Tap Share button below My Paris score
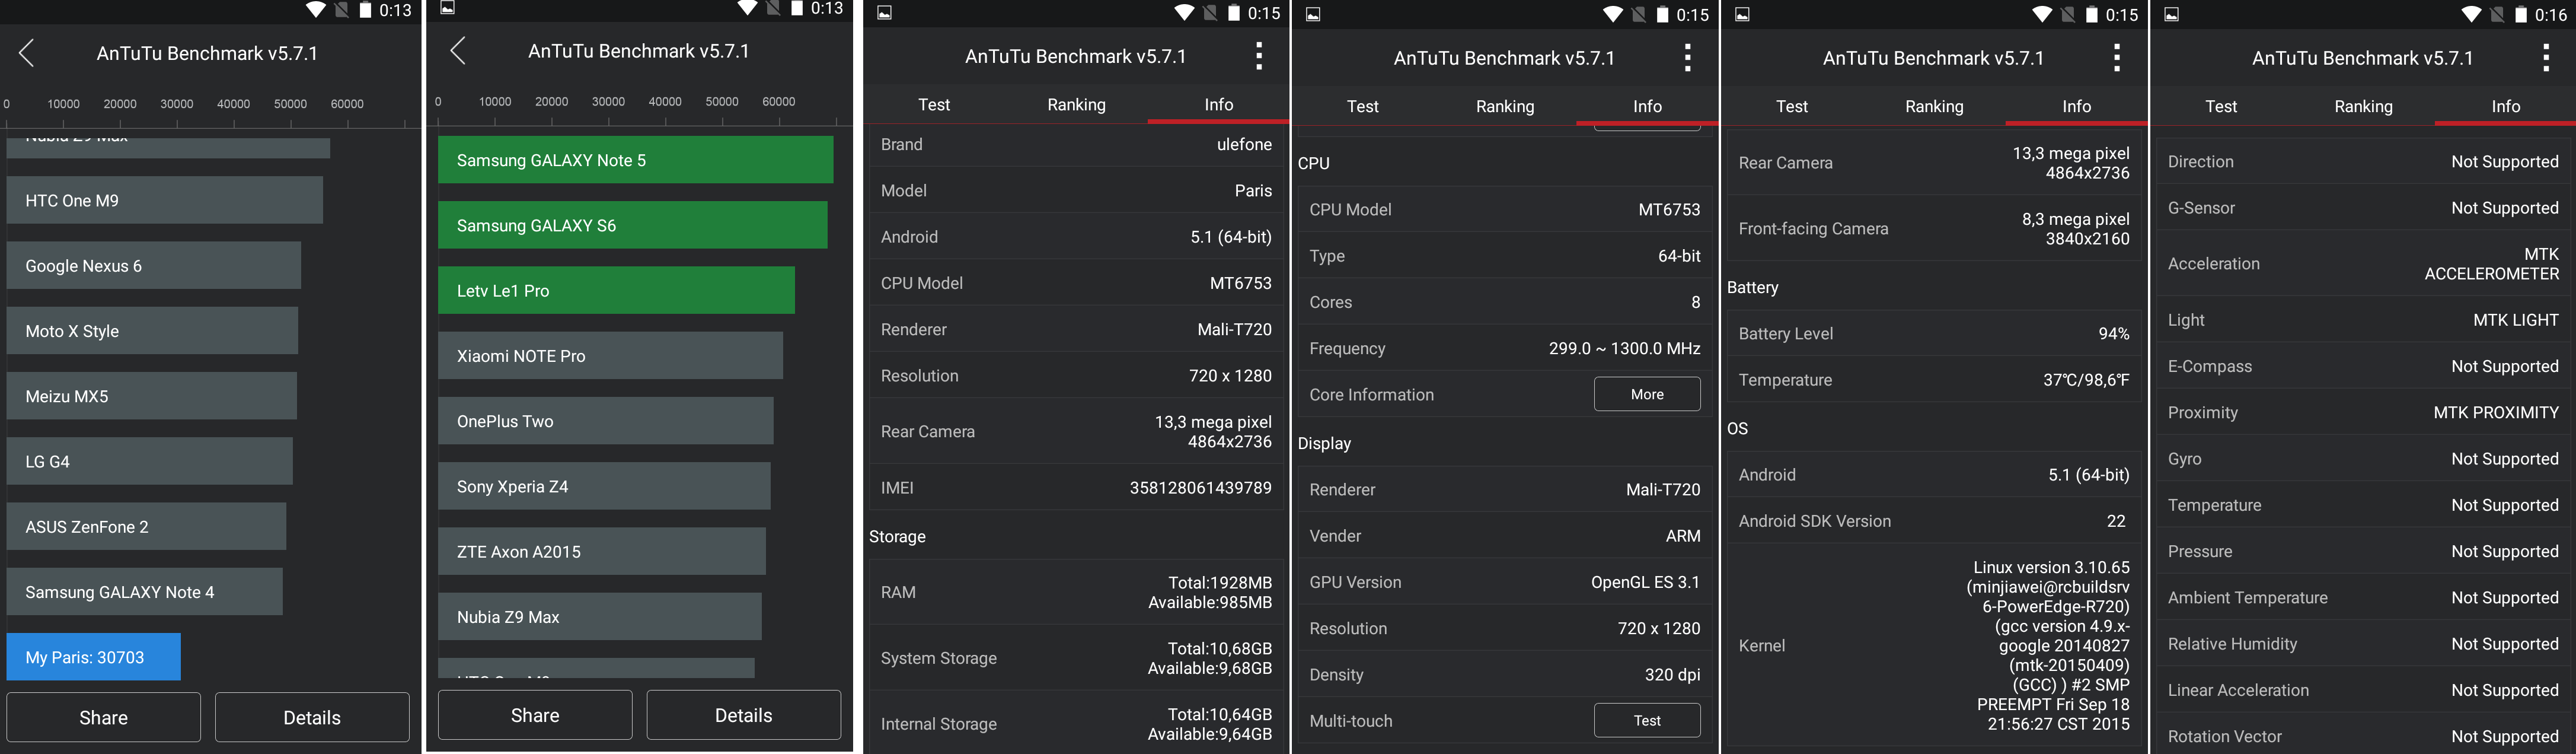Image resolution: width=2576 pixels, height=754 pixels. pos(104,717)
